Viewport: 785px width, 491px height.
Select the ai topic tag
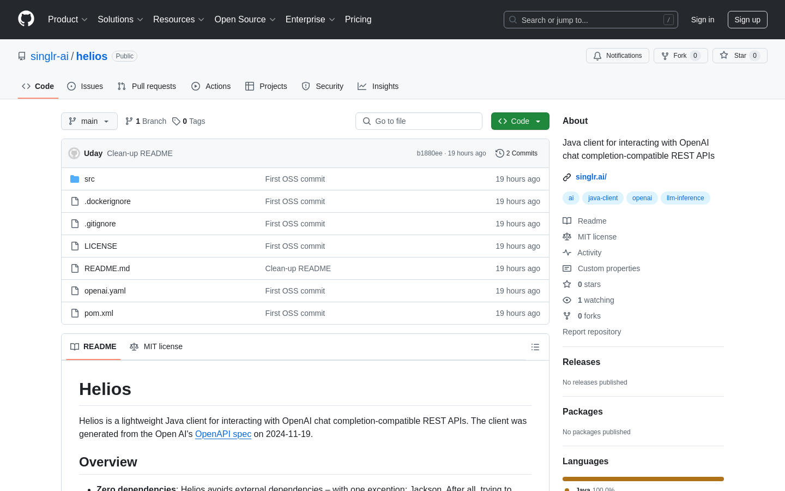(571, 198)
